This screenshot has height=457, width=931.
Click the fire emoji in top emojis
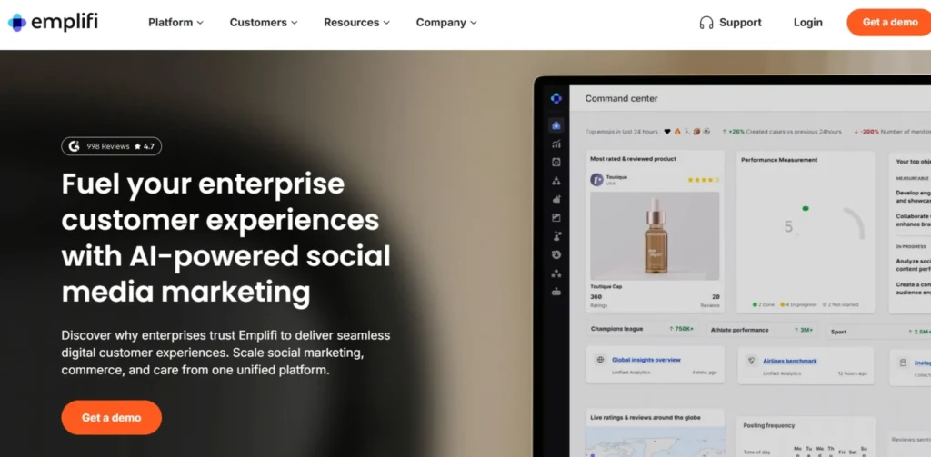[676, 132]
